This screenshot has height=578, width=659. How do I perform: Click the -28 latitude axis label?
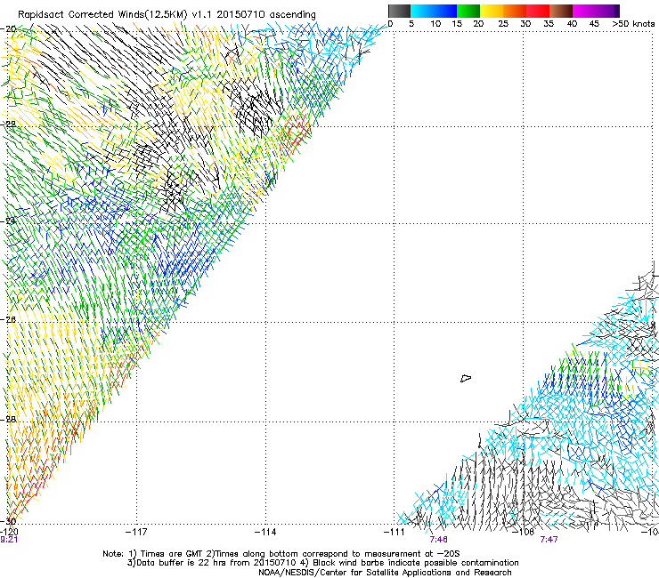pos(8,420)
